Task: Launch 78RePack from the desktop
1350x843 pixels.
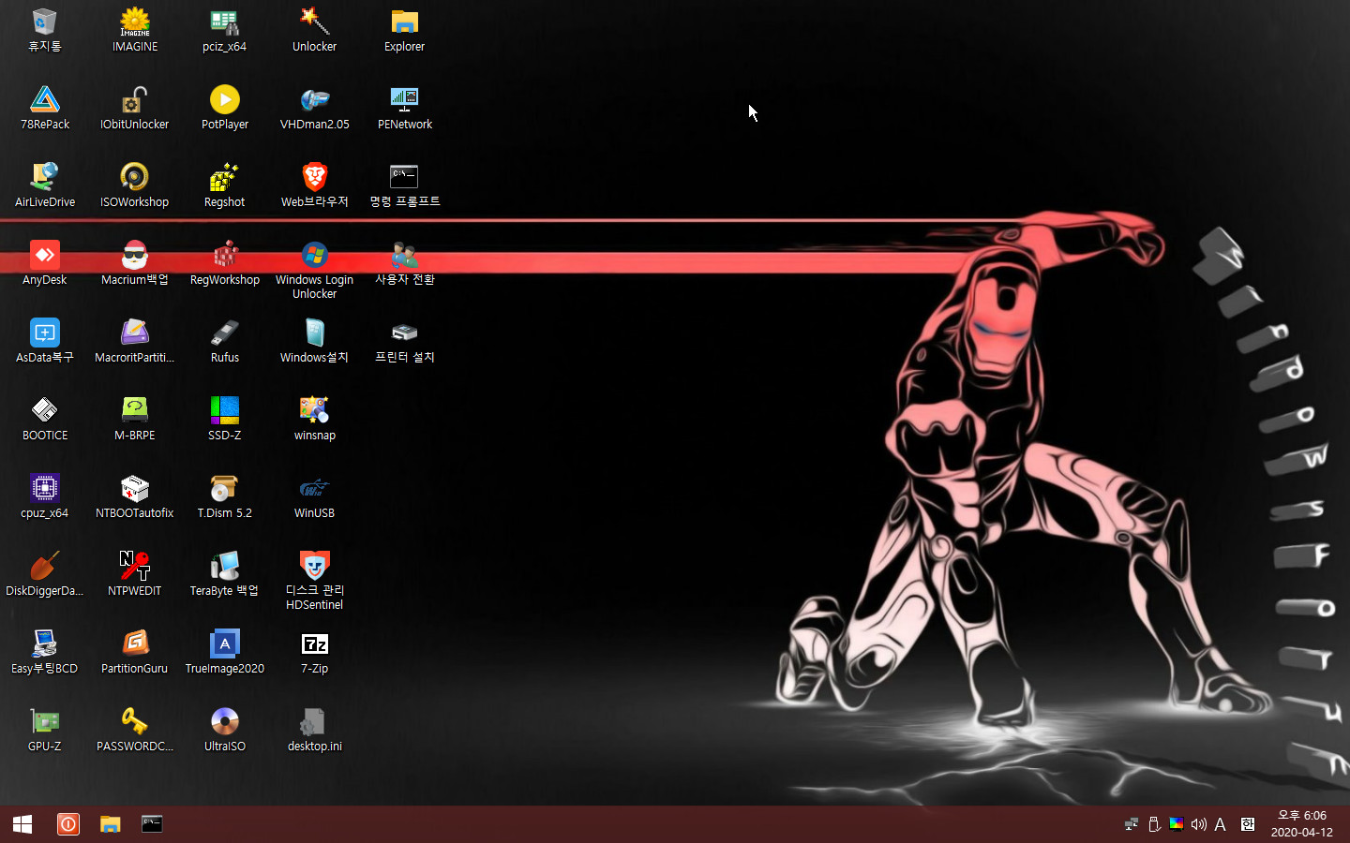Action: 45,108
